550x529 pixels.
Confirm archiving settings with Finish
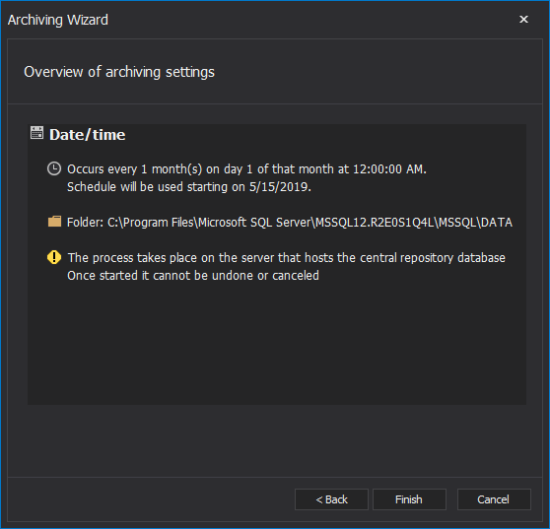(409, 499)
